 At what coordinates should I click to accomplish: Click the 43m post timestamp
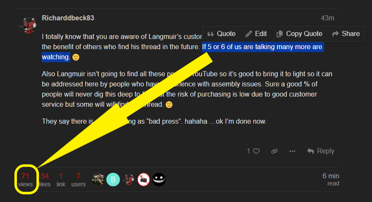coord(328,18)
